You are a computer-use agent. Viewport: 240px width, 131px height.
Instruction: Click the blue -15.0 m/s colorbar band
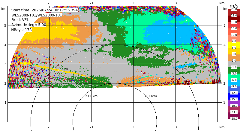(x=234, y=96)
